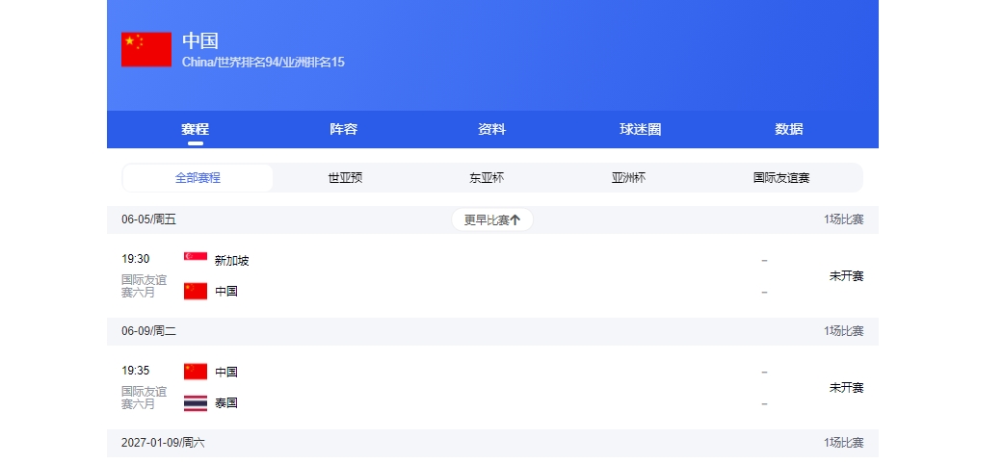Filter matches by 世亚预
This screenshot has width=1003, height=464.
click(x=346, y=178)
